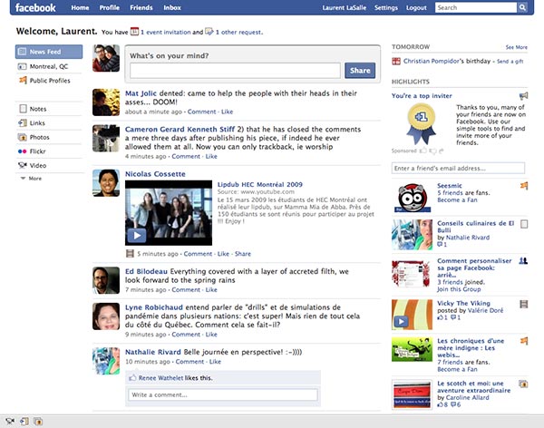
Task: Click Write a comment field under Nathalie's post
Action: [223, 395]
